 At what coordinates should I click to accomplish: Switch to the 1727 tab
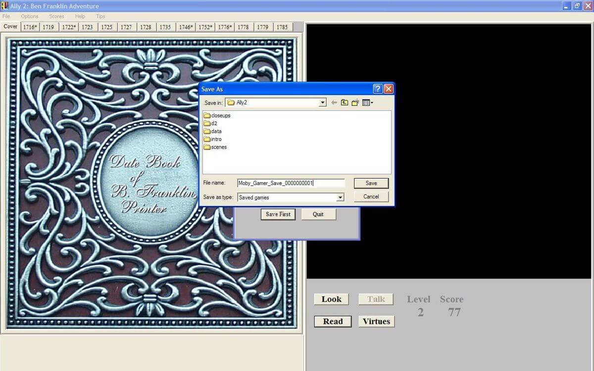126,27
